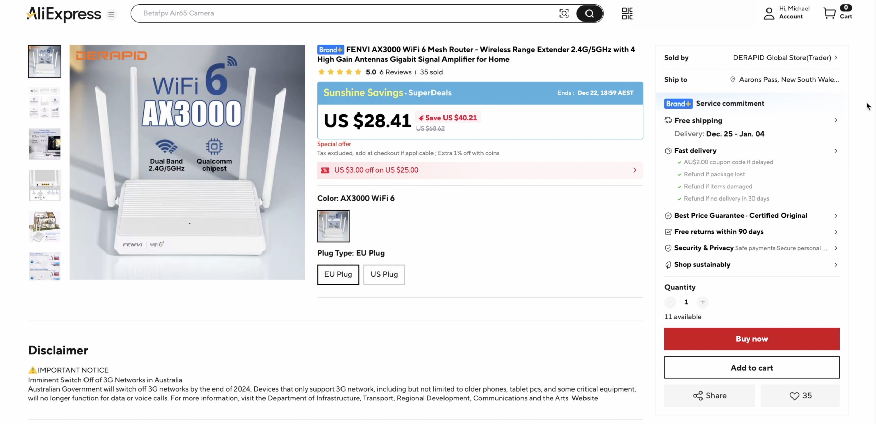
Task: Click the Add to cart button
Action: tap(751, 368)
